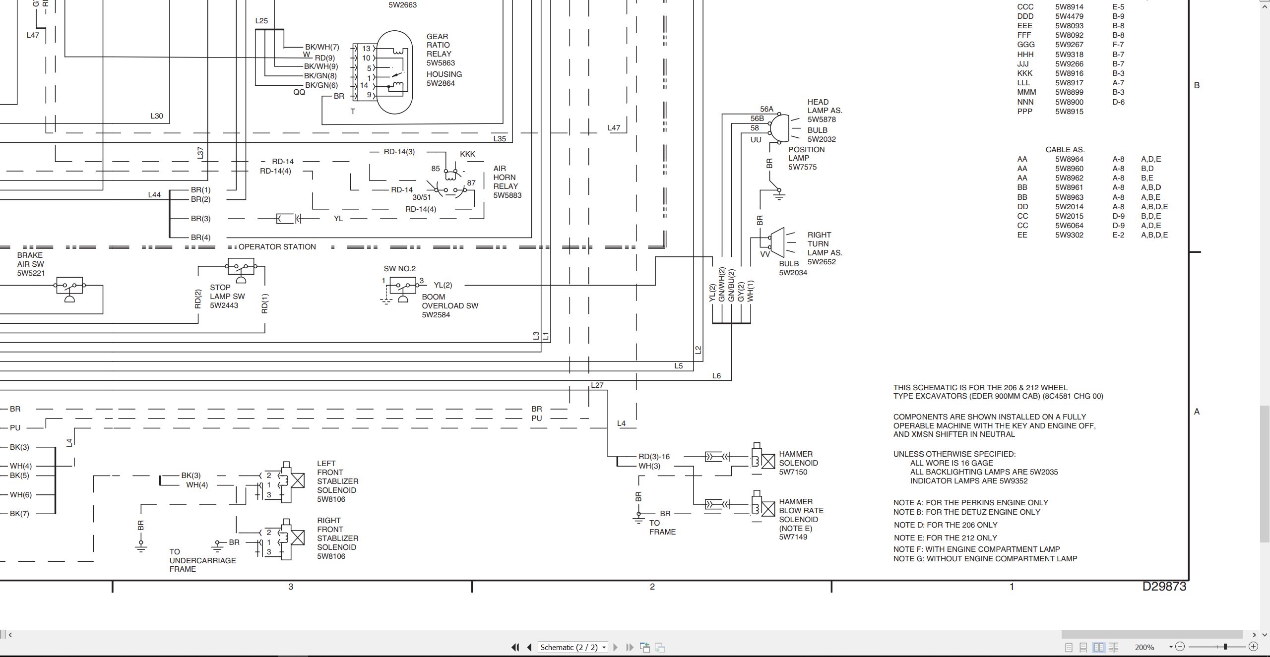This screenshot has width=1270, height=657.
Task: Click the zoom slider handle
Action: 1225,647
